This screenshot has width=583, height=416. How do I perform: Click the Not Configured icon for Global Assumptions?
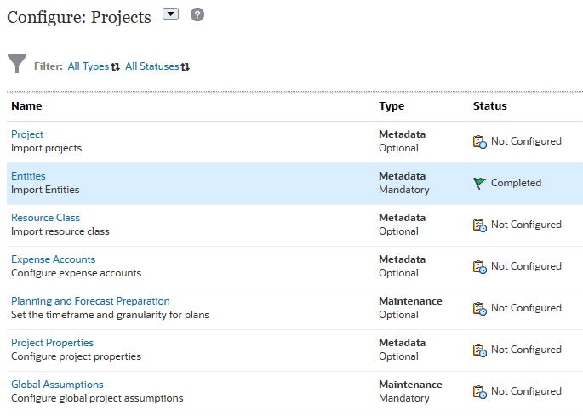pyautogui.click(x=480, y=391)
